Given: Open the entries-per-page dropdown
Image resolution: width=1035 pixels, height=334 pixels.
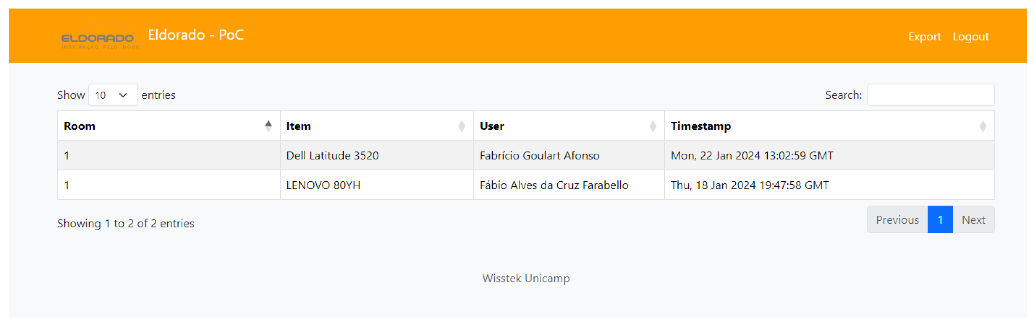Looking at the screenshot, I should (x=113, y=95).
